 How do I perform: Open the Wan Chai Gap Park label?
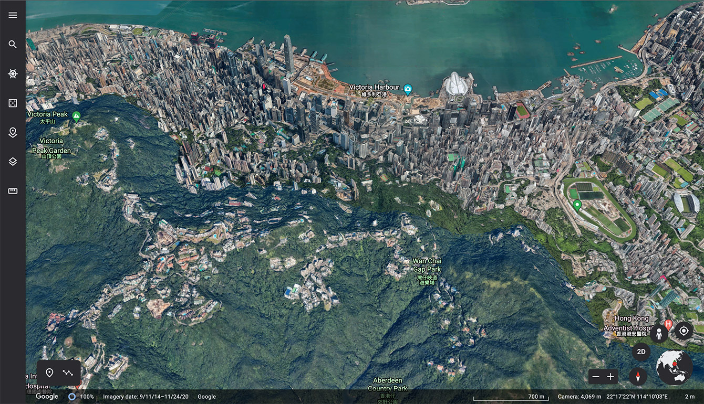click(427, 271)
